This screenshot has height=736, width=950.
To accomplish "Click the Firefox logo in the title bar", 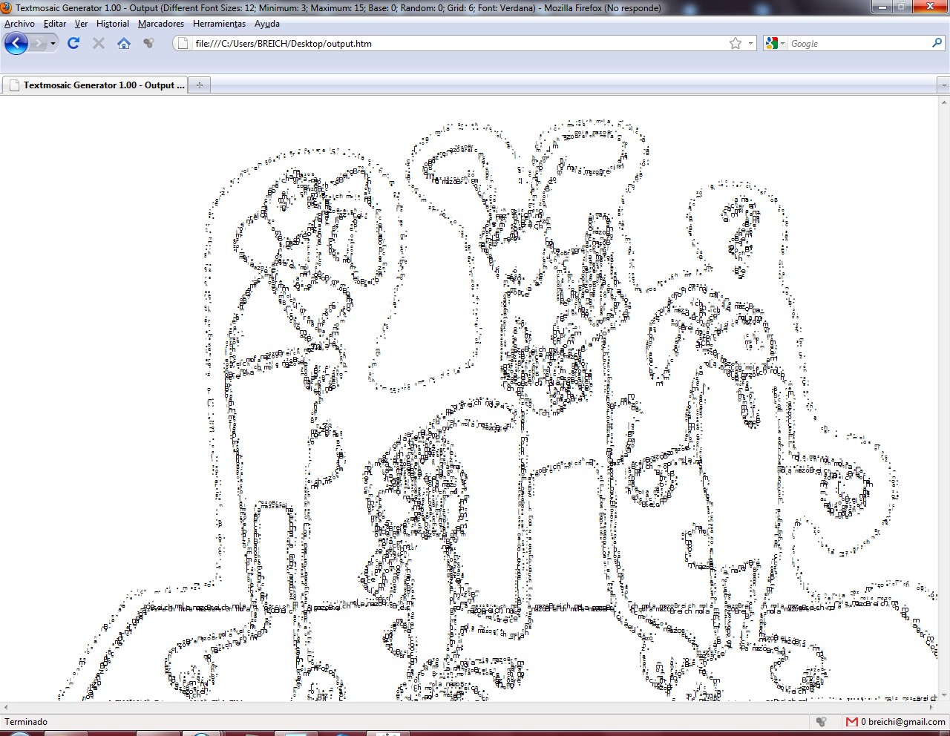I will pos(7,7).
